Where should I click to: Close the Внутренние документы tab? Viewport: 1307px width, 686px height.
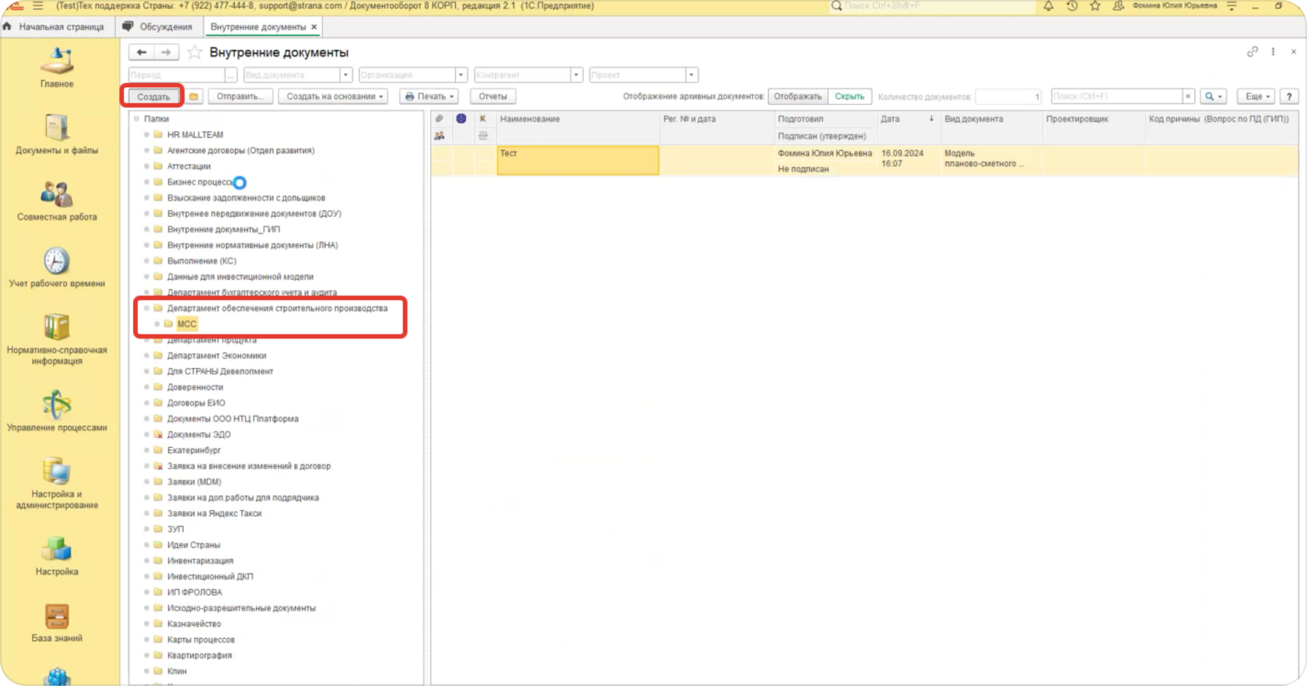(314, 26)
